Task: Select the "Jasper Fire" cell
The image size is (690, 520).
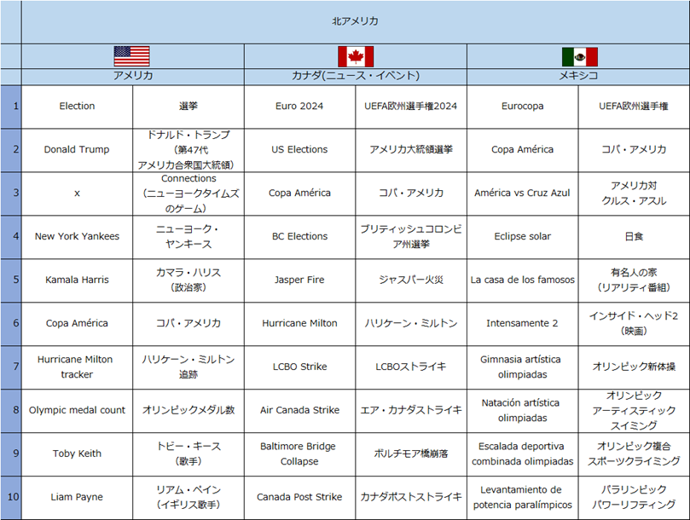Action: pyautogui.click(x=299, y=280)
